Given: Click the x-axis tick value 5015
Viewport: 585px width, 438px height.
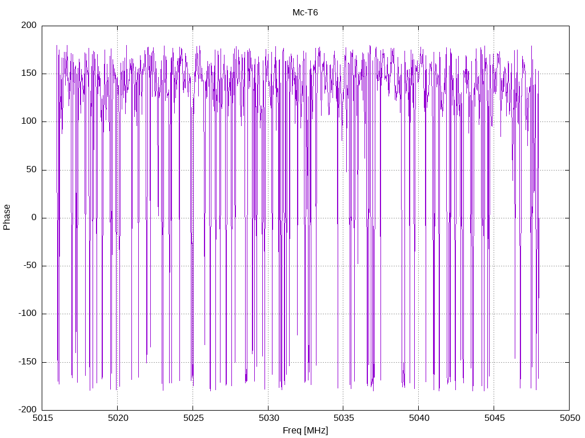Looking at the screenshot, I should pos(42,418).
